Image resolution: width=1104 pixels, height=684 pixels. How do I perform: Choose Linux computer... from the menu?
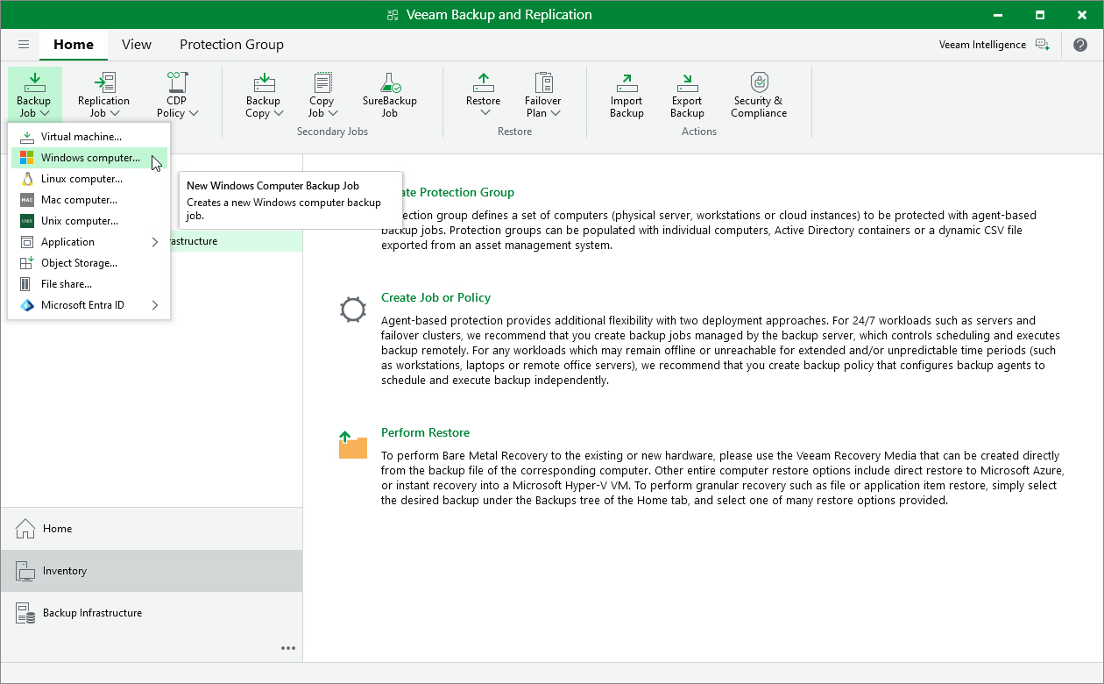[88, 179]
